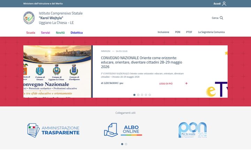Open La Segreteria Comunica link

tap(211, 32)
